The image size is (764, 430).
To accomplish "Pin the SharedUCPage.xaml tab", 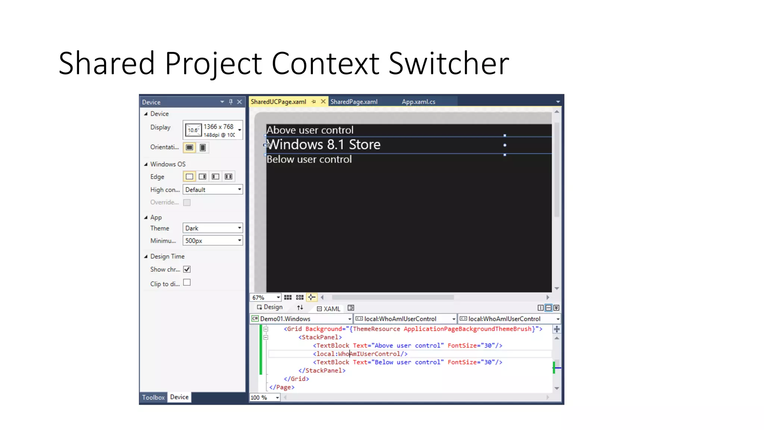I will click(314, 102).
